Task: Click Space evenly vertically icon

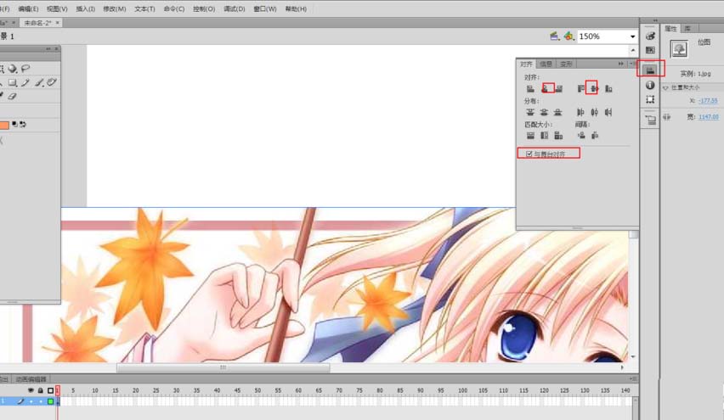Action: point(581,136)
